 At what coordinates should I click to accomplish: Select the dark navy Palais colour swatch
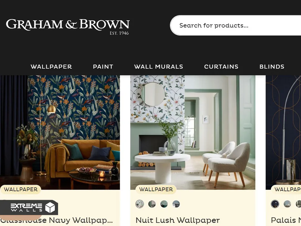(x=275, y=204)
